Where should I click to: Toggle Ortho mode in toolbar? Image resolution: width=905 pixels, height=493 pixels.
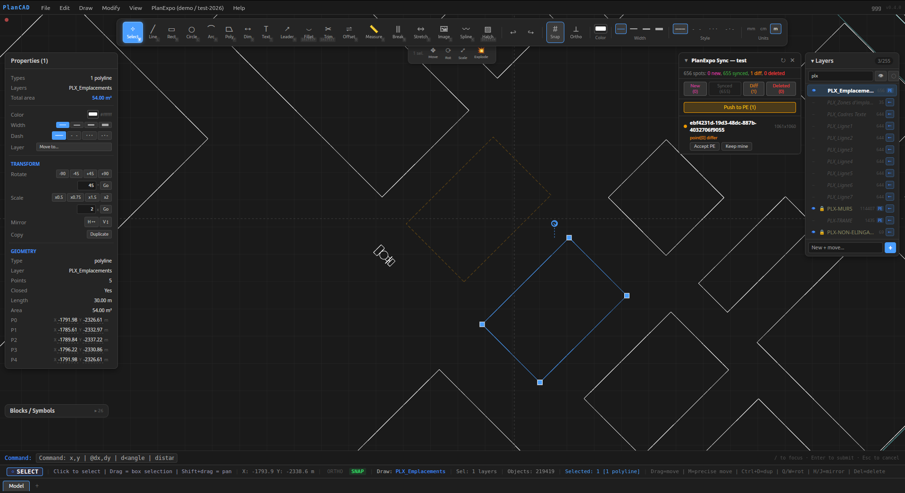point(576,32)
